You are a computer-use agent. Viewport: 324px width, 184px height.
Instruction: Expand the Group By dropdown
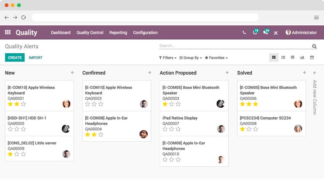click(191, 58)
